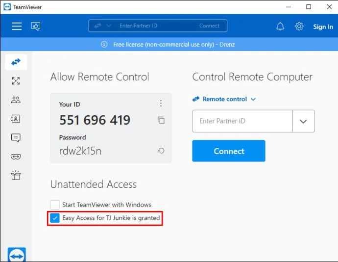Click the Sign In link

click(323, 26)
